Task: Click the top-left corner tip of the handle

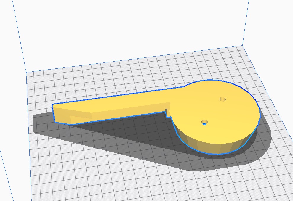Action: (x=52, y=104)
